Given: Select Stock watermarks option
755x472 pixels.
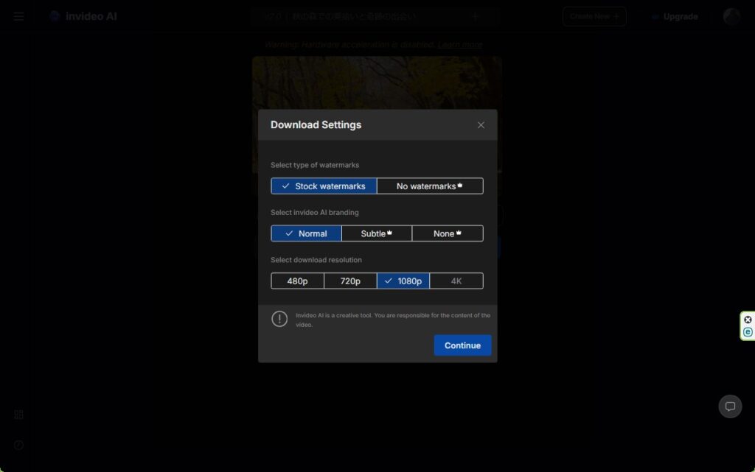Looking at the screenshot, I should 324,186.
